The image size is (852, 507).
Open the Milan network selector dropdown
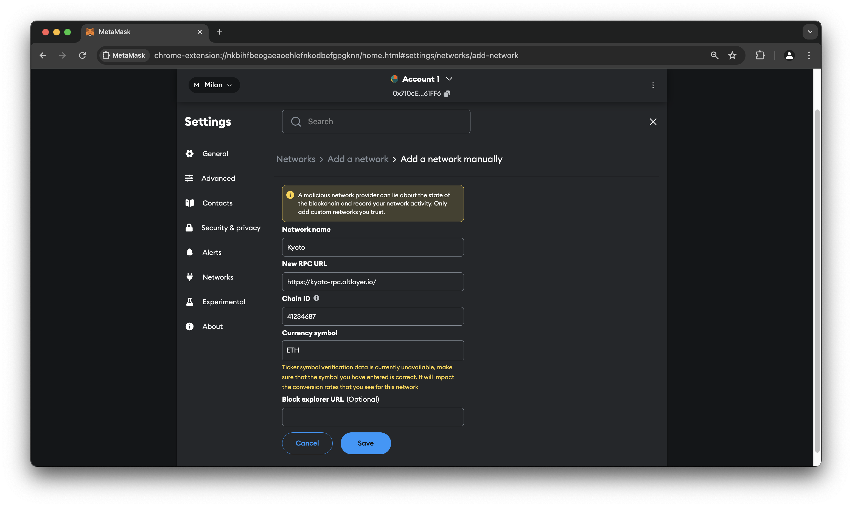[214, 85]
